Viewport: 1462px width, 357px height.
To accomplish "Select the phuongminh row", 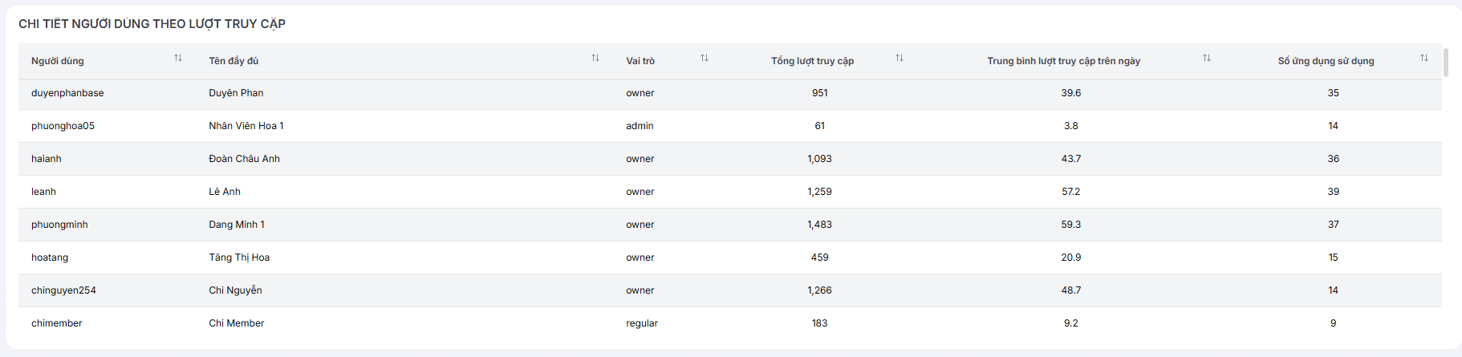I will (730, 225).
